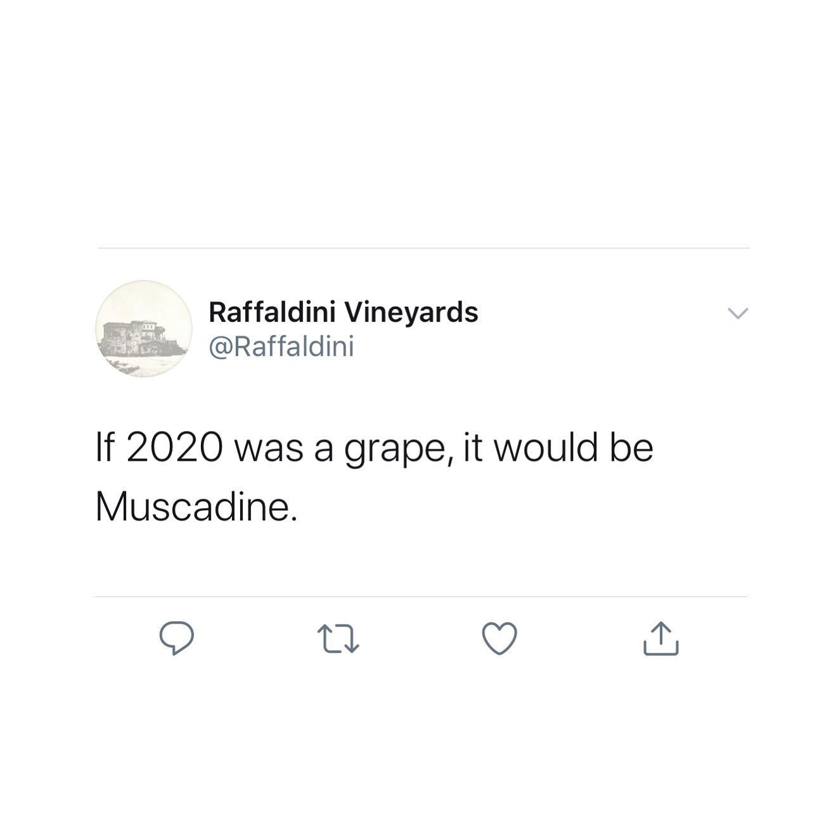Expand the downward caret beside the tweet header
Image resolution: width=836 pixels, height=836 pixels.
point(738,313)
